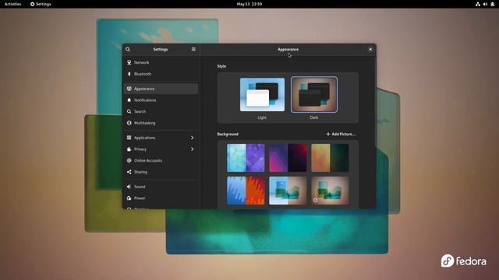Open the Settings hamburger menu

(193, 50)
